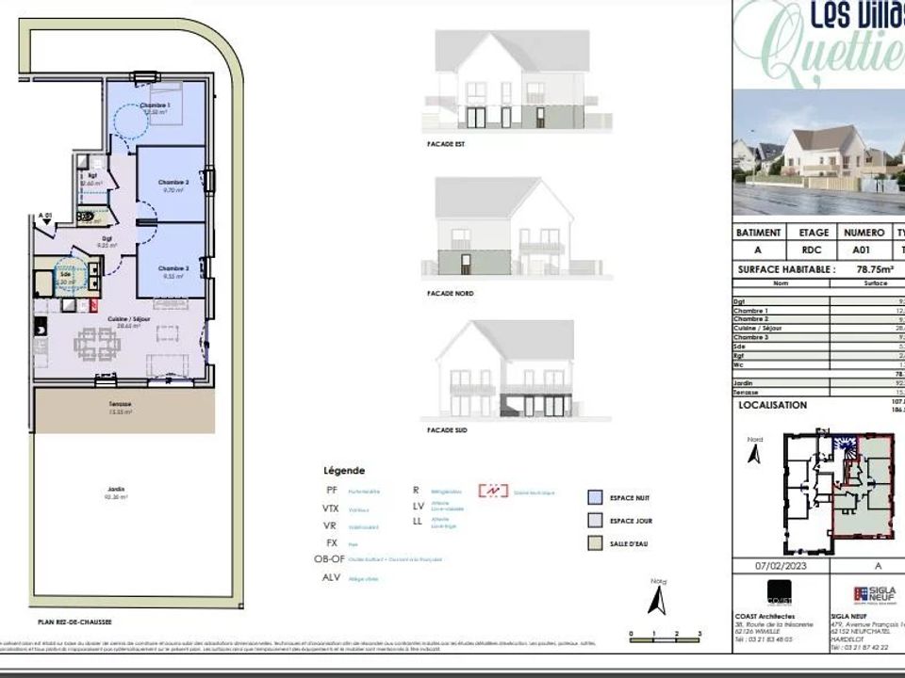This screenshot has height=678, width=905.
Task: Click the 'ETAGE' header cell
Action: pyautogui.click(x=814, y=233)
